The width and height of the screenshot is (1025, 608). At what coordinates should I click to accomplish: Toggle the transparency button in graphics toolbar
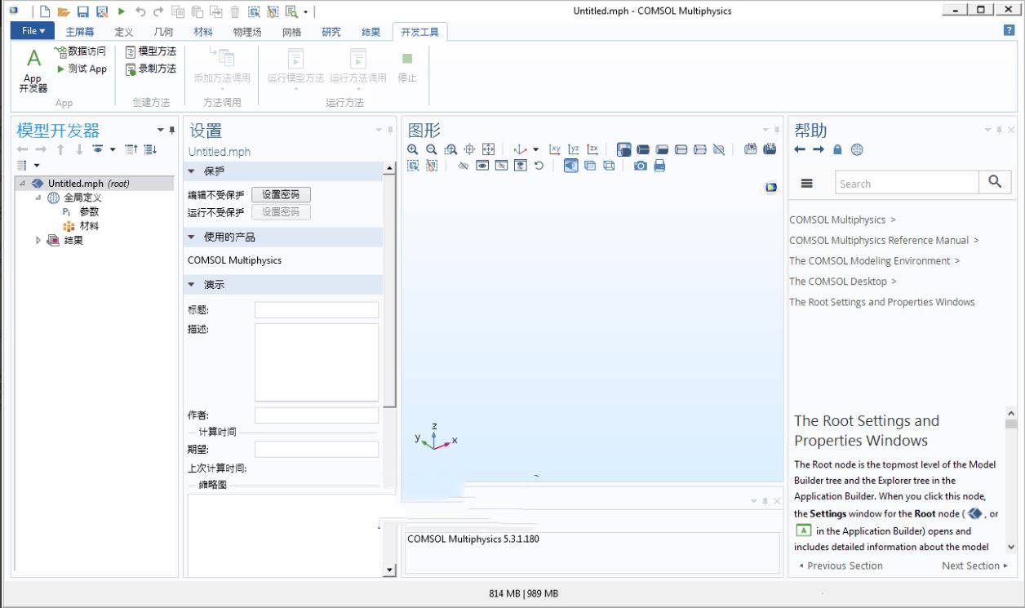[x=590, y=166]
